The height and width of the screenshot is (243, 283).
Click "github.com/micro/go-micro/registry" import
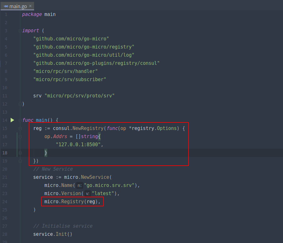84,47
